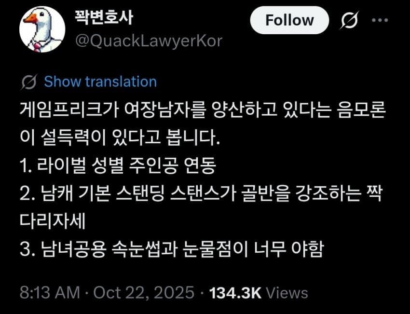Screen dimensions: 410x314
Task: Click the white goose's orange beak
Action: (x=30, y=19)
